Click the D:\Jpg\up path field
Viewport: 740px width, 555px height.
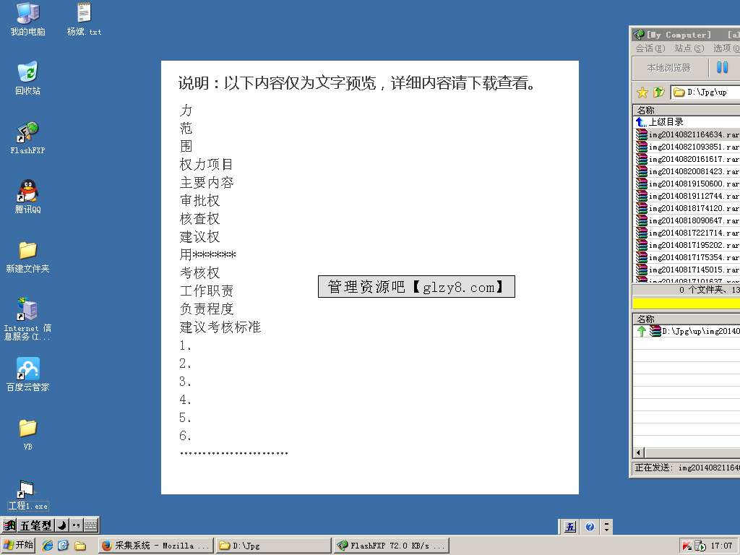(x=705, y=92)
